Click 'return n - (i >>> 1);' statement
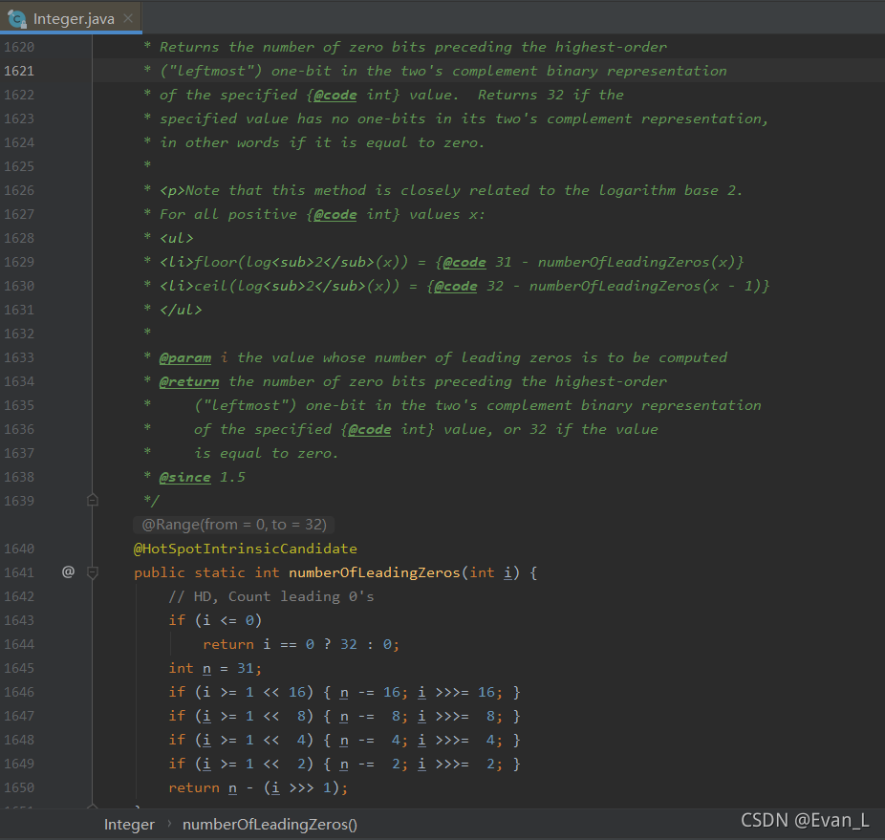The width and height of the screenshot is (885, 840). click(x=258, y=788)
